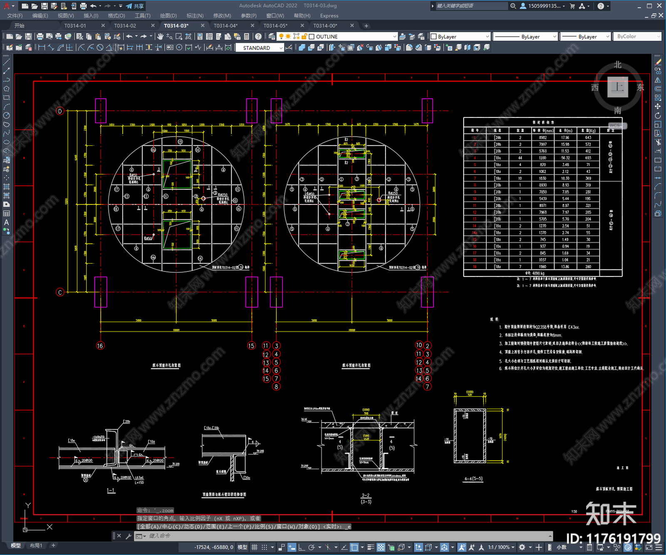The width and height of the screenshot is (666, 555).
Task: Toggle grid display in status bar
Action: pyautogui.click(x=254, y=547)
